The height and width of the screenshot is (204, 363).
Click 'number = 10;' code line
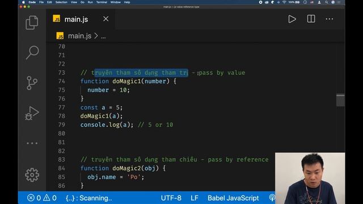pos(108,90)
